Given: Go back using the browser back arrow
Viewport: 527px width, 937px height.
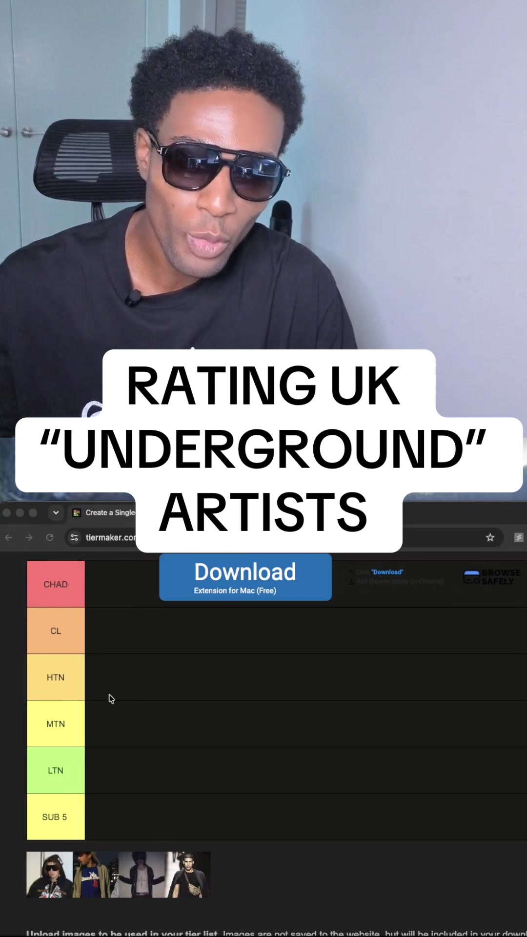Looking at the screenshot, I should coord(8,537).
